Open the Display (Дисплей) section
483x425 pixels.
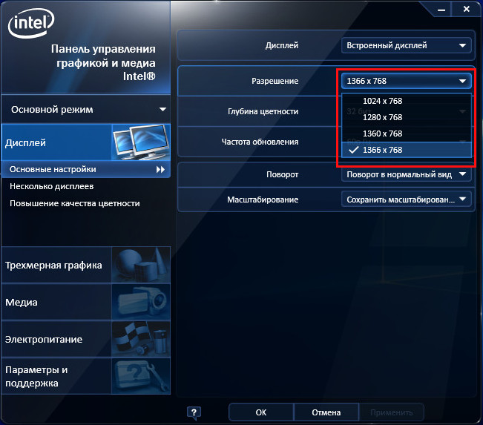click(85, 142)
